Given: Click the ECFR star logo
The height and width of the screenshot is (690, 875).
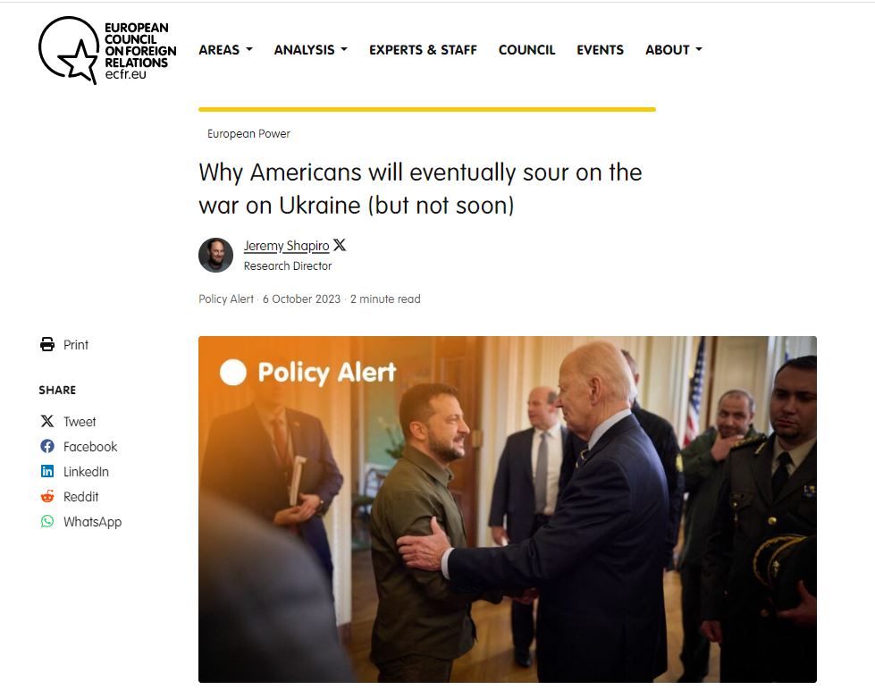Looking at the screenshot, I should tap(107, 50).
